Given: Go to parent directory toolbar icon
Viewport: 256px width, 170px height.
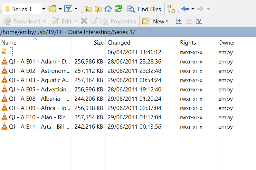Looking at the screenshot, I should 88,9.
